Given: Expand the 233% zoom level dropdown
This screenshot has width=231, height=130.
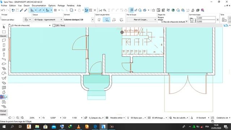Looking at the screenshot, I should pos(39,118).
